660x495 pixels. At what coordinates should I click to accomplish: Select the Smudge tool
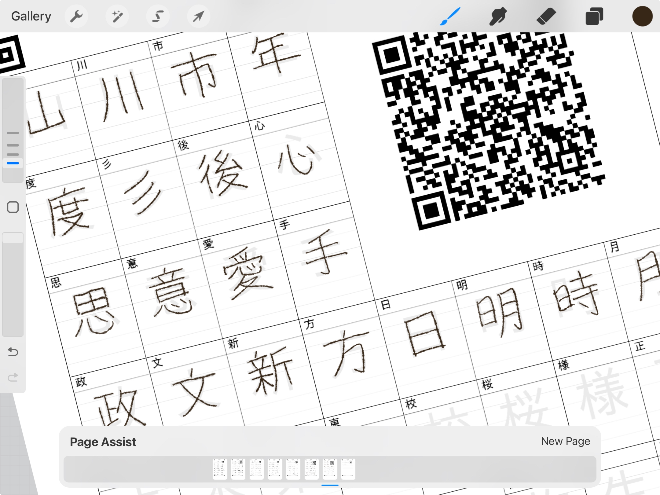point(497,16)
